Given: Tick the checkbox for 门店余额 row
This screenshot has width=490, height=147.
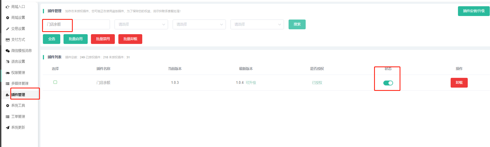Looking at the screenshot, I should pyautogui.click(x=55, y=82).
